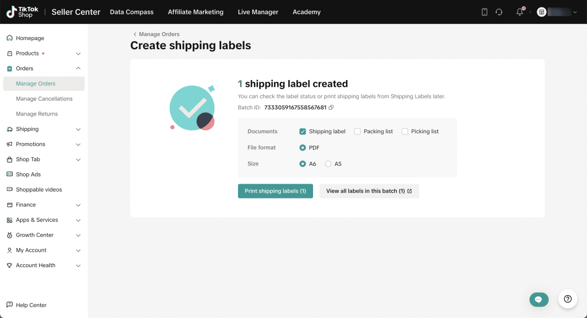Click Print shipping labels (1) button
587x318 pixels.
(275, 191)
